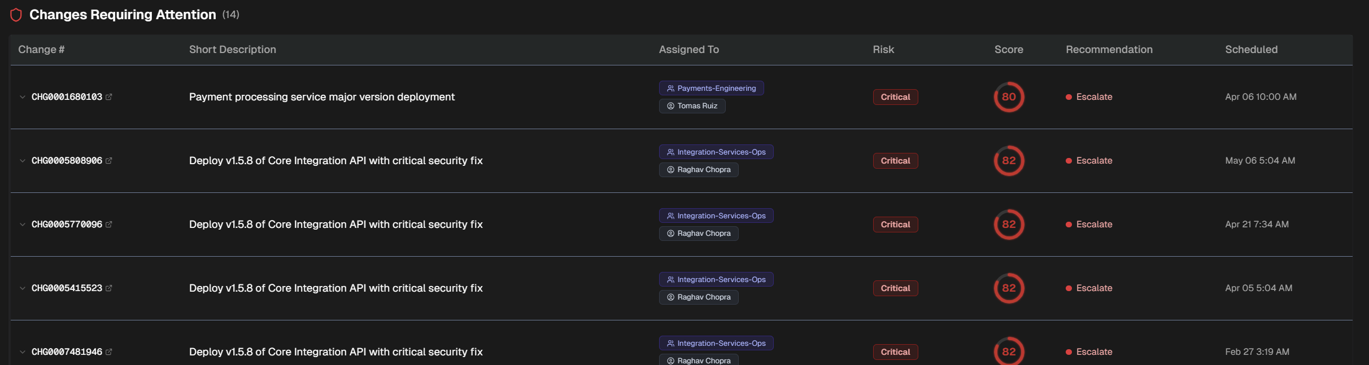Sort by the Risk column header
Screen dimensions: 1369x365
883,50
